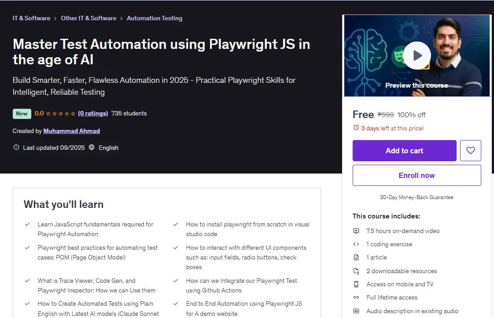Image resolution: width=494 pixels, height=318 pixels.
Task: Click the article document icon
Action: tap(356, 258)
